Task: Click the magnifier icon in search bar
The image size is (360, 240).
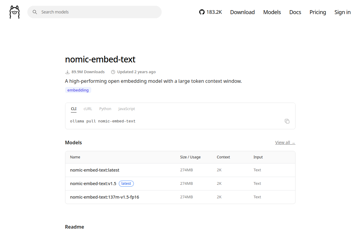Action: [x=35, y=12]
